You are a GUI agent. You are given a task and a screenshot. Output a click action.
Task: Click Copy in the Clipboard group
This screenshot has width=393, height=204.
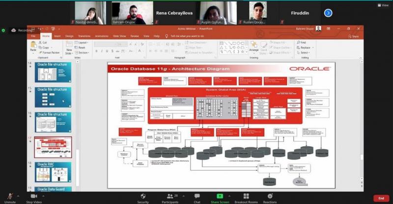(44, 47)
